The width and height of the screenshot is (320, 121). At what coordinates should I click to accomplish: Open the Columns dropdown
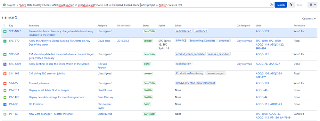click(309, 19)
